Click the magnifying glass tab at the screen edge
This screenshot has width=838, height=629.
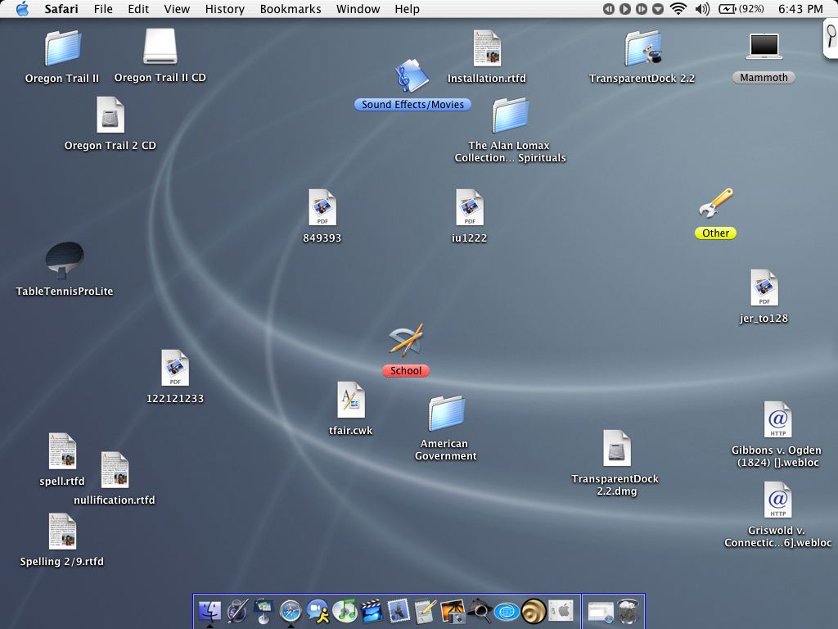coord(831,35)
